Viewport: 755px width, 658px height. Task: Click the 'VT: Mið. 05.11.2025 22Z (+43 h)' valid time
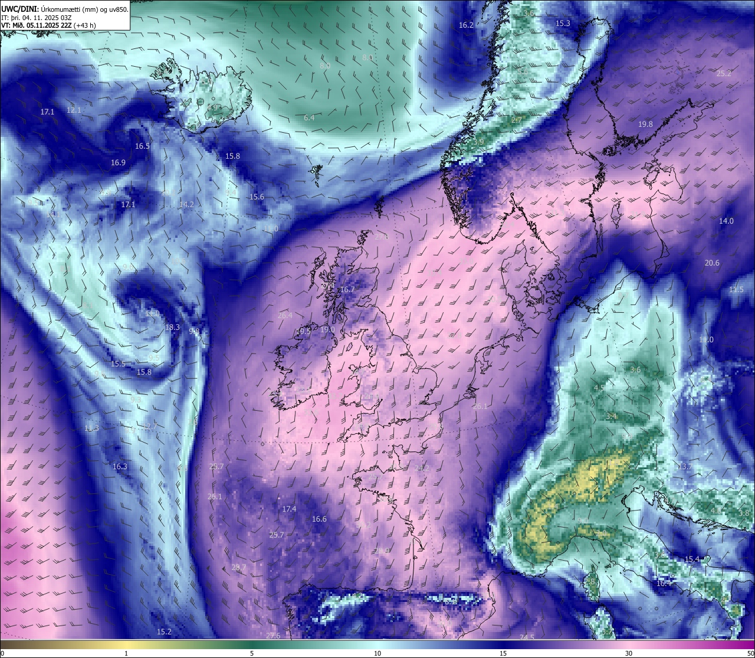coord(48,25)
